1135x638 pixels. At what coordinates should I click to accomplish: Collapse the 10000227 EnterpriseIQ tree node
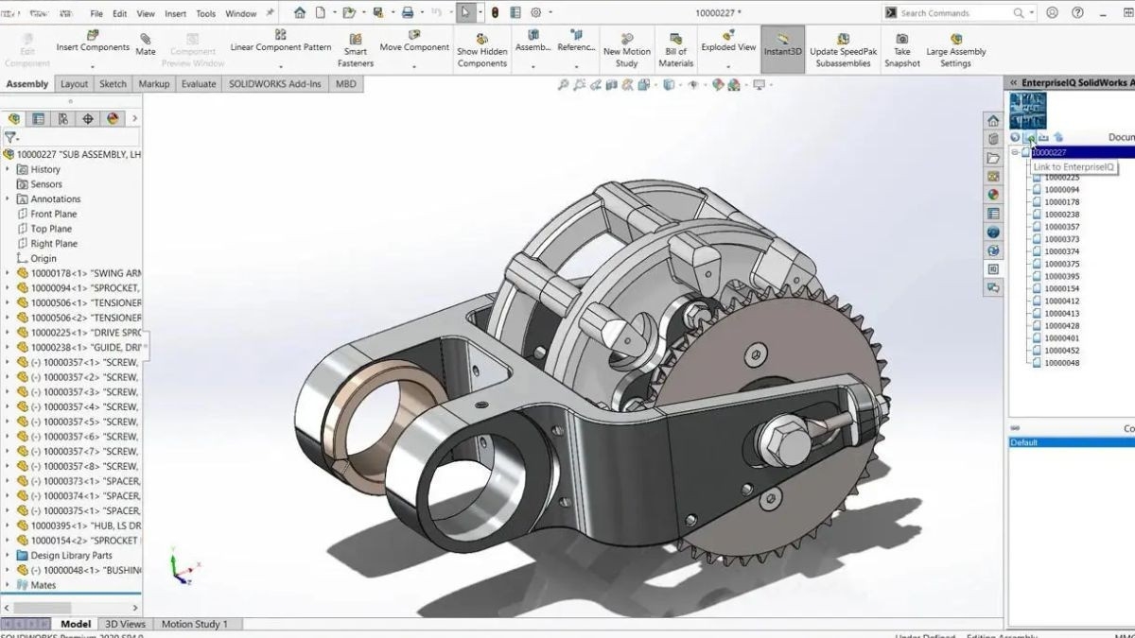[x=1015, y=152]
